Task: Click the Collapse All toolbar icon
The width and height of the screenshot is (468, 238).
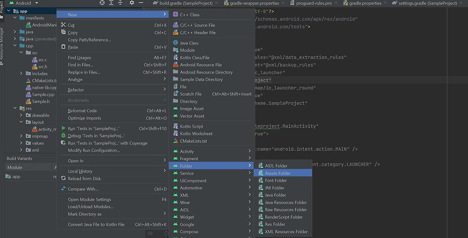Action: (x=120, y=3)
